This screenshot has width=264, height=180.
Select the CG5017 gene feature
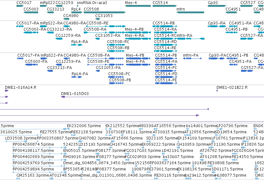click(20, 6)
